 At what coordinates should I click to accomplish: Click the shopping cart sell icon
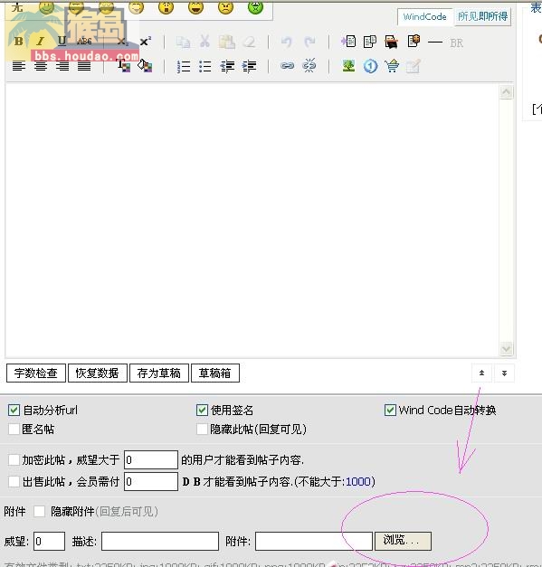point(392,66)
